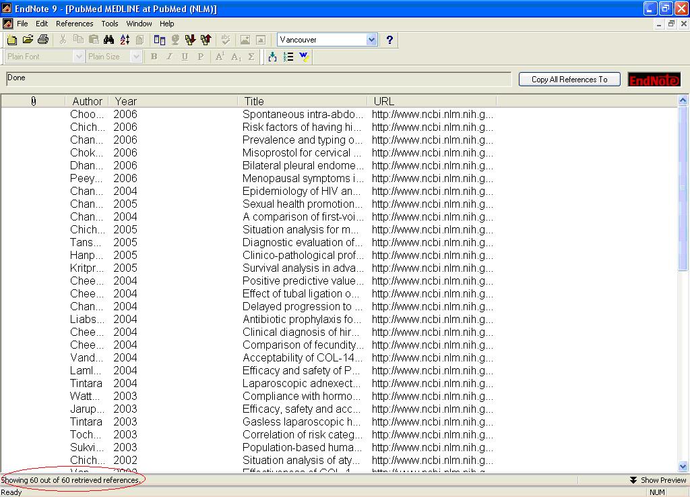
Task: Click the paperclip attachment column header
Action: (x=34, y=101)
